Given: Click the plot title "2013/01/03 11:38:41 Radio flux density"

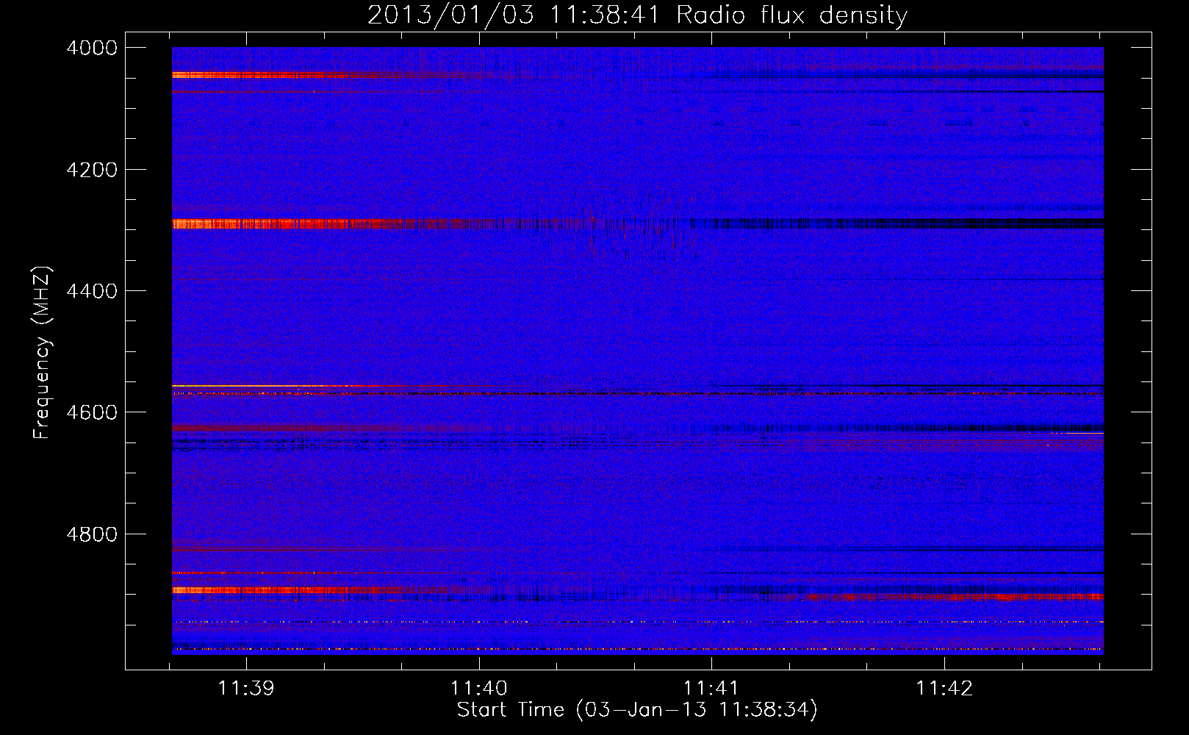Looking at the screenshot, I should (637, 15).
